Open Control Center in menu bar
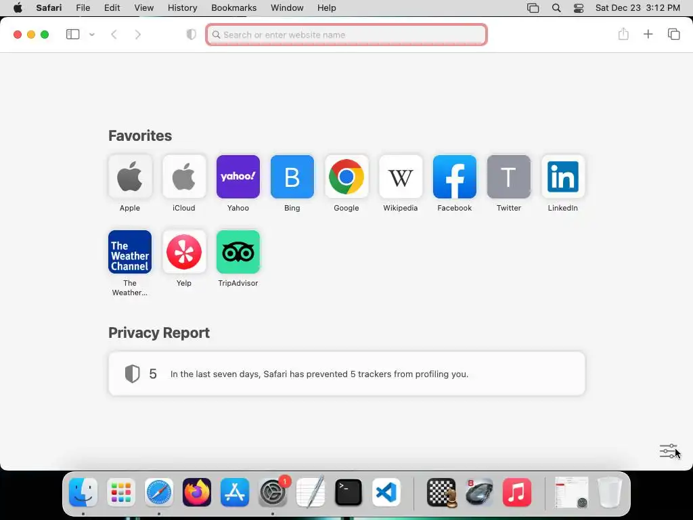Image resolution: width=693 pixels, height=520 pixels. [579, 8]
